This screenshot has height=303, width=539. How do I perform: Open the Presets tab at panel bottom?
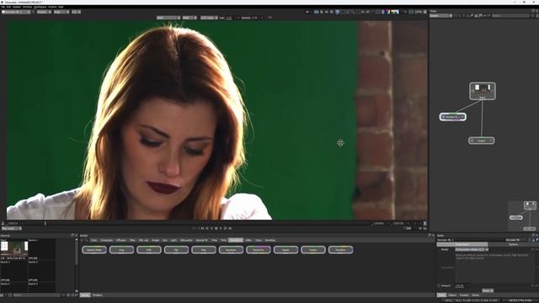coord(464,295)
